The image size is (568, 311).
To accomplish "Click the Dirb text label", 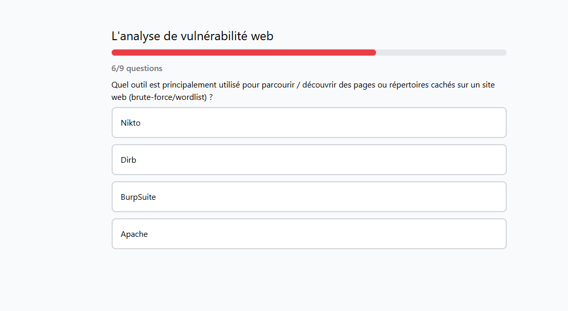I will (x=129, y=160).
